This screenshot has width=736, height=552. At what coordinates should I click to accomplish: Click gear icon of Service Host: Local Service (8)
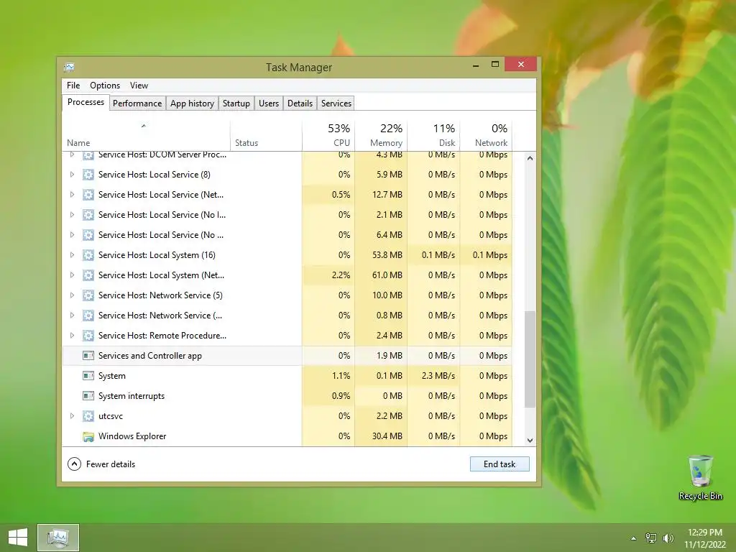[88, 175]
